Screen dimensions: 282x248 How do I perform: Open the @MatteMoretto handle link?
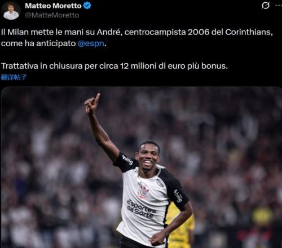[52, 15]
